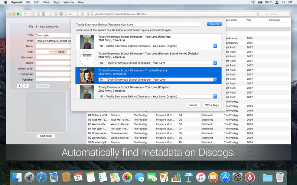Open System Preferences gear in the Dock
The image size is (297, 185).
click(237, 178)
